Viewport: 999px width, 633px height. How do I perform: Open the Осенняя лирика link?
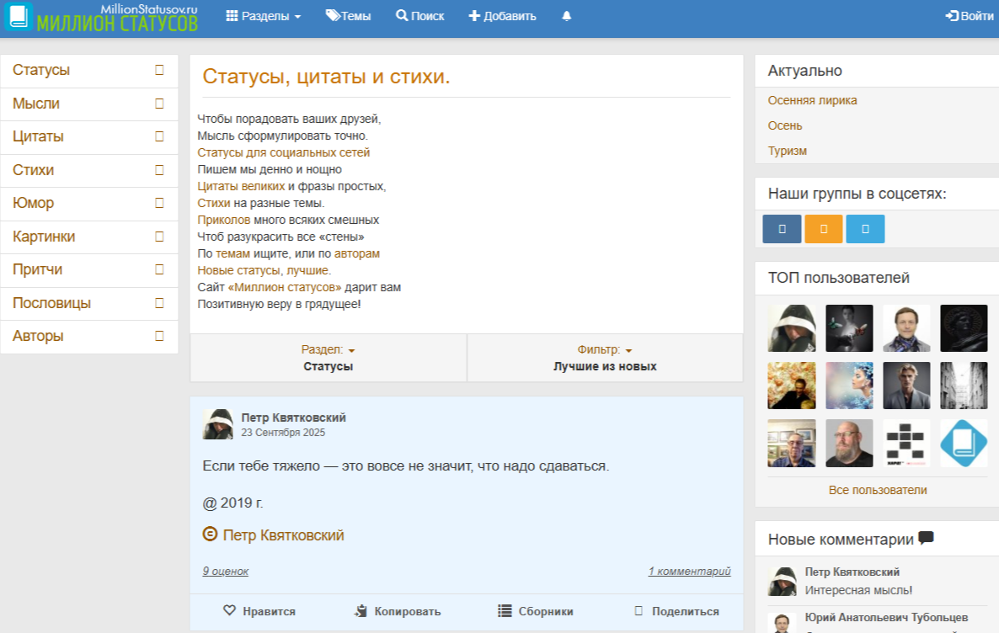click(x=812, y=100)
